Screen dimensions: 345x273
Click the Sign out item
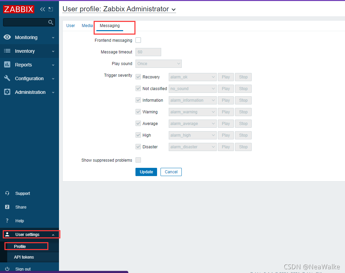point(23,269)
